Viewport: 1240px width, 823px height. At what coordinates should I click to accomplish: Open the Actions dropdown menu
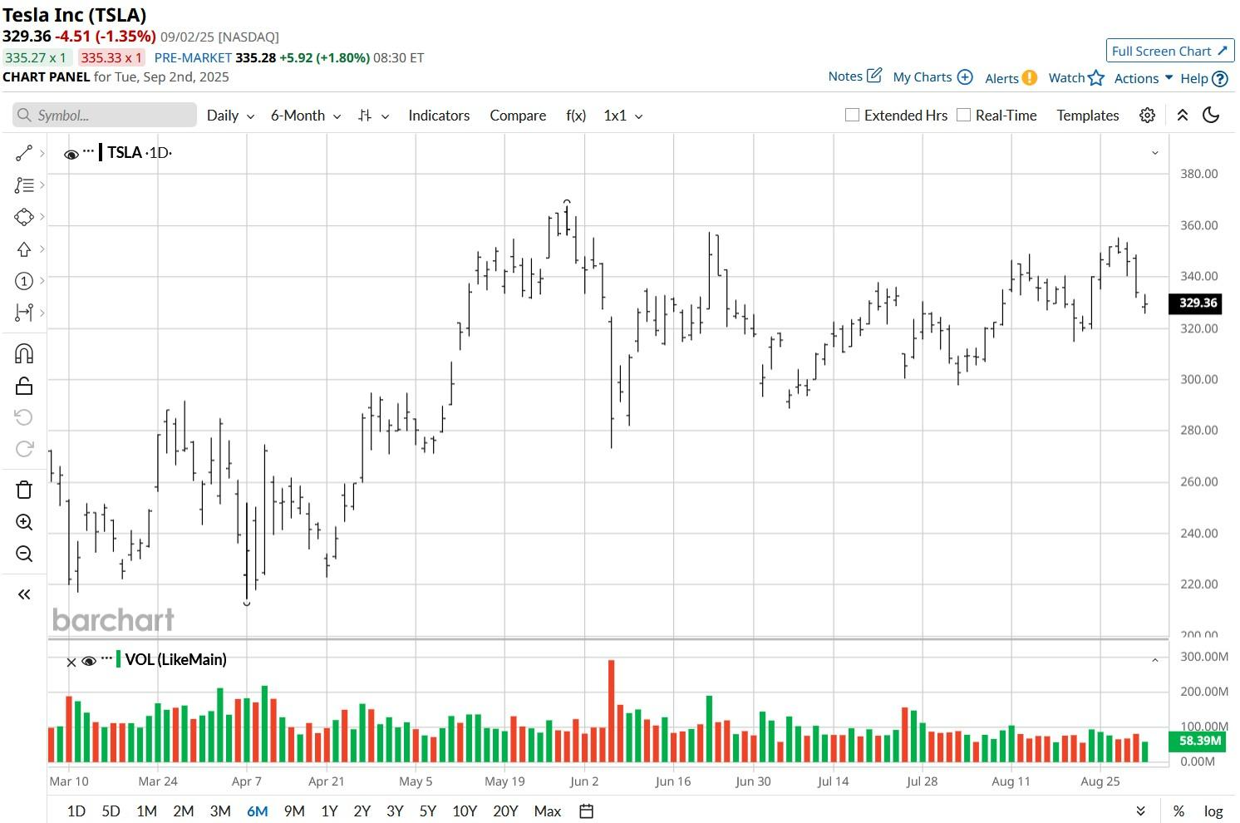tap(1144, 78)
